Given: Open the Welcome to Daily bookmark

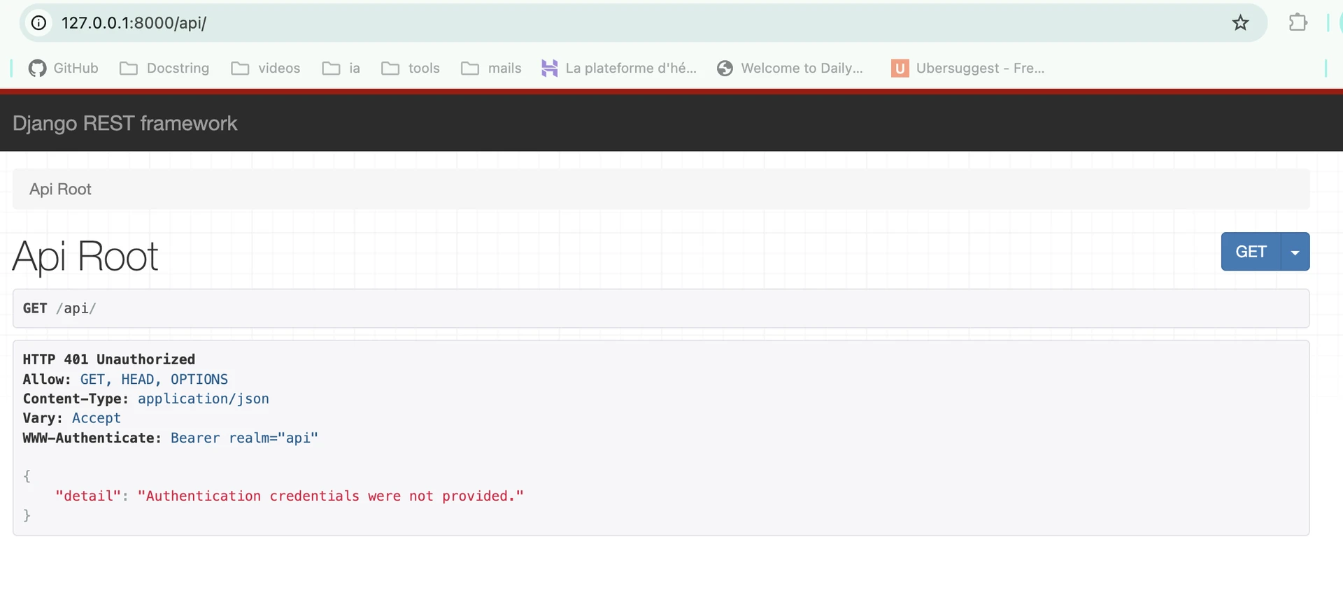Looking at the screenshot, I should point(790,68).
